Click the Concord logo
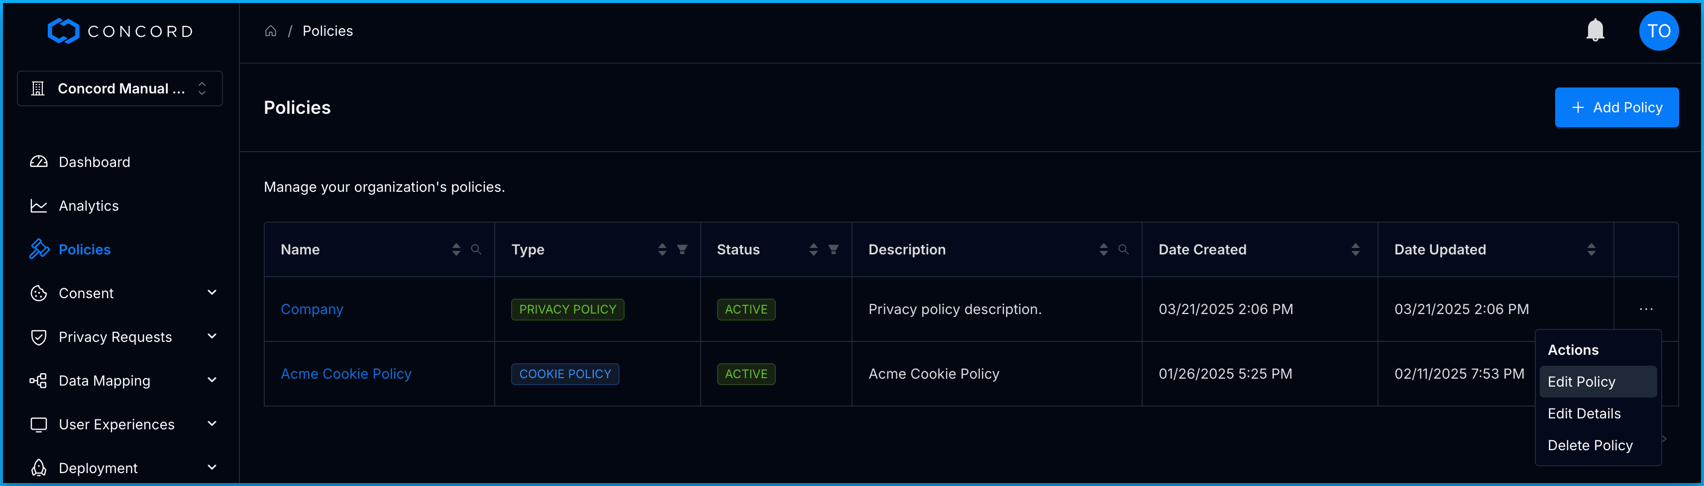The image size is (1704, 486). tap(120, 31)
